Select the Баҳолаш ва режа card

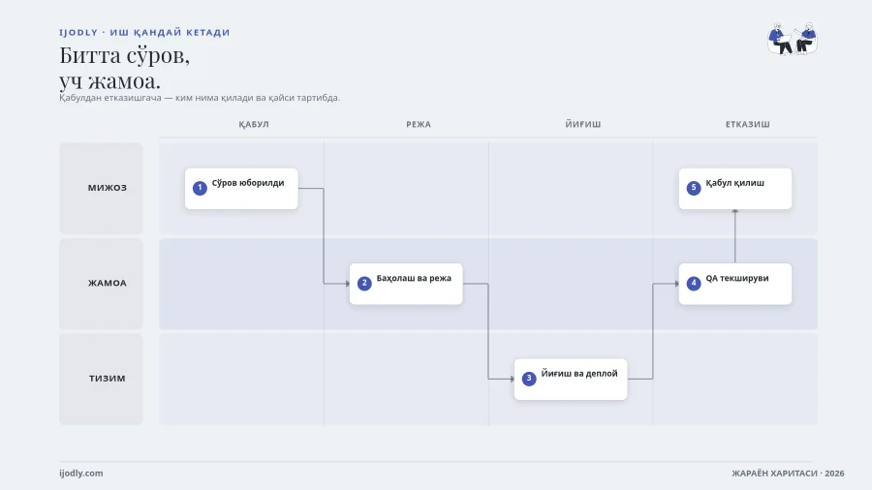(406, 284)
